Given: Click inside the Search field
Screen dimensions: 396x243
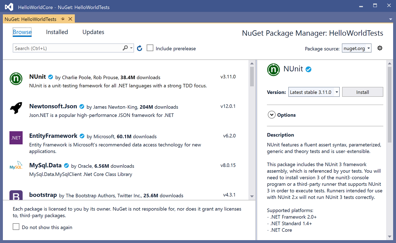Looking at the screenshot, I should point(63,48).
